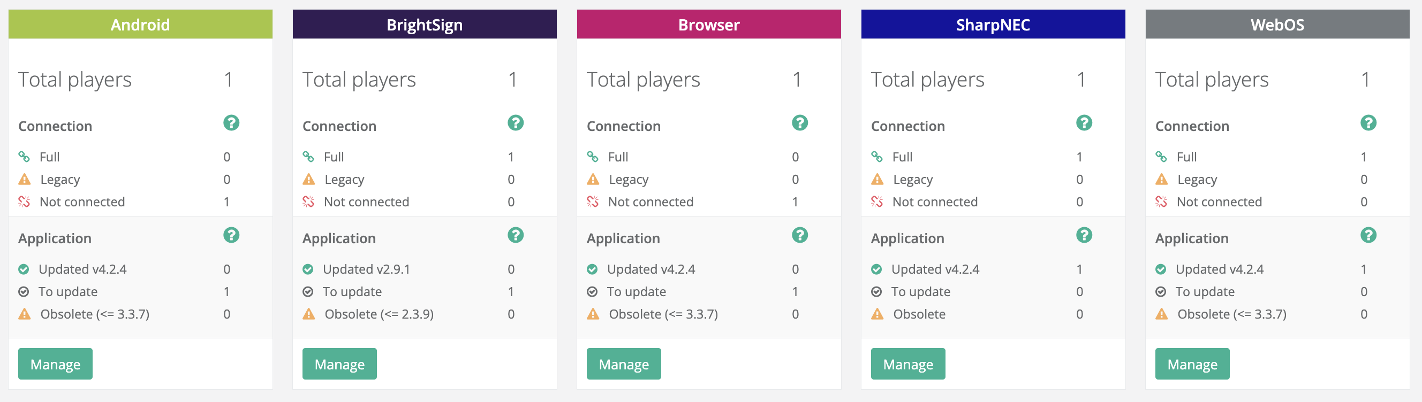Click SharpNEC Total players label
This screenshot has height=402, width=1422.
point(927,80)
